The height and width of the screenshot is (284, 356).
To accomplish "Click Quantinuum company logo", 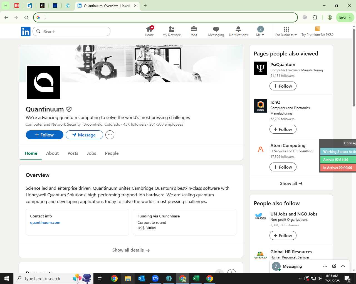I will pyautogui.click(x=44, y=82).
